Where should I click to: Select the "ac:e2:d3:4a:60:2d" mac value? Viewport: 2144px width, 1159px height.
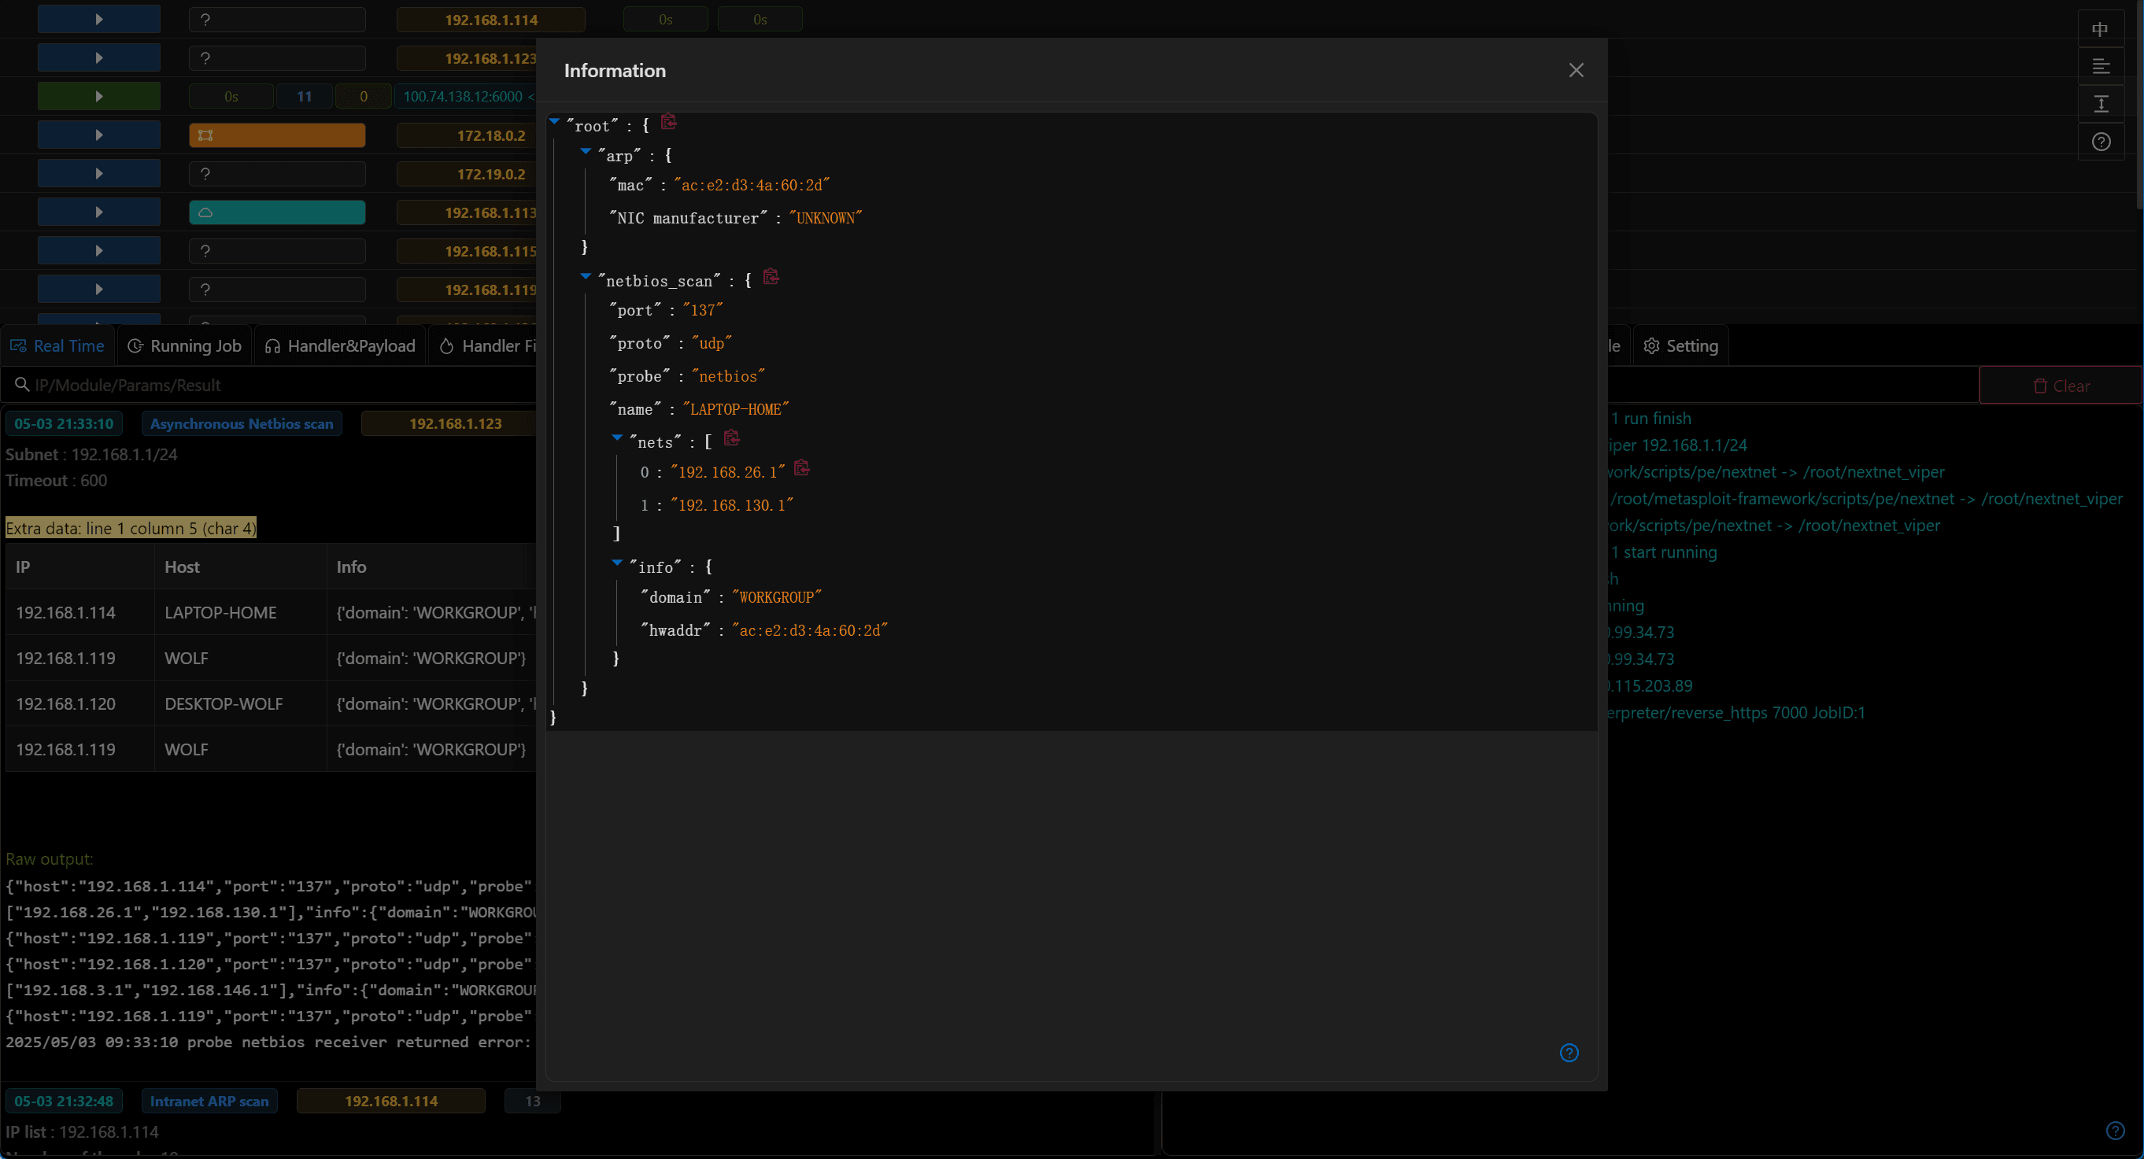coord(752,185)
